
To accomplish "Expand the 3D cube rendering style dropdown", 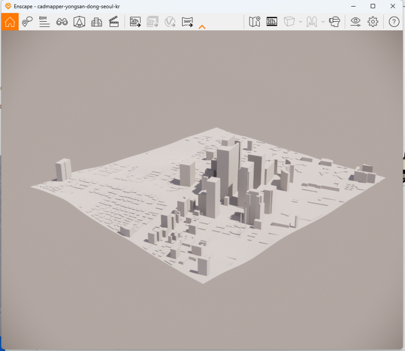I will 301,22.
